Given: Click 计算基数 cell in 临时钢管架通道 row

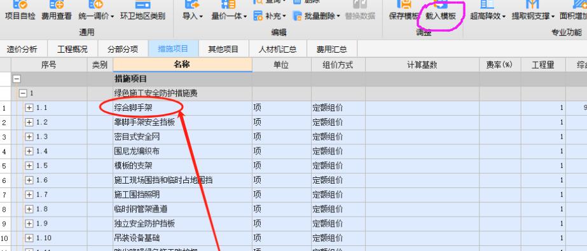Looking at the screenshot, I should [422, 209].
